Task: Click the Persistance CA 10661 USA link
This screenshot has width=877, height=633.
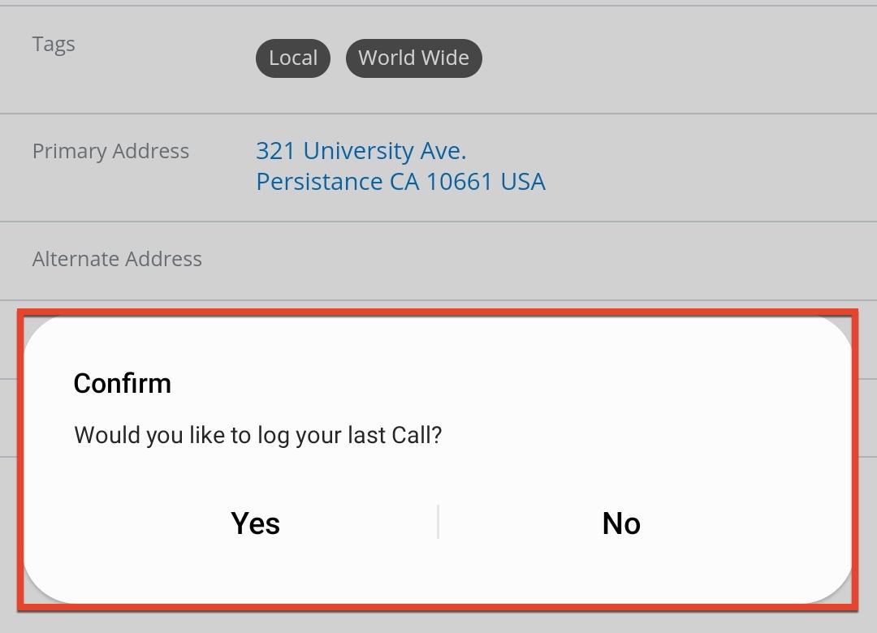Action: (400, 182)
